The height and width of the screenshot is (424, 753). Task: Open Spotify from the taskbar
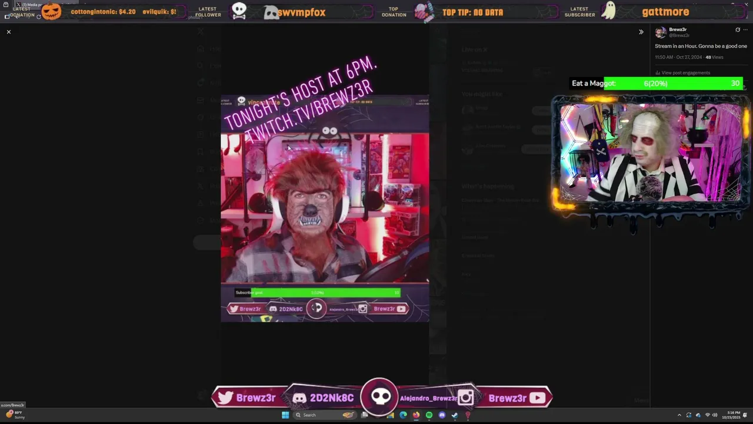point(429,415)
